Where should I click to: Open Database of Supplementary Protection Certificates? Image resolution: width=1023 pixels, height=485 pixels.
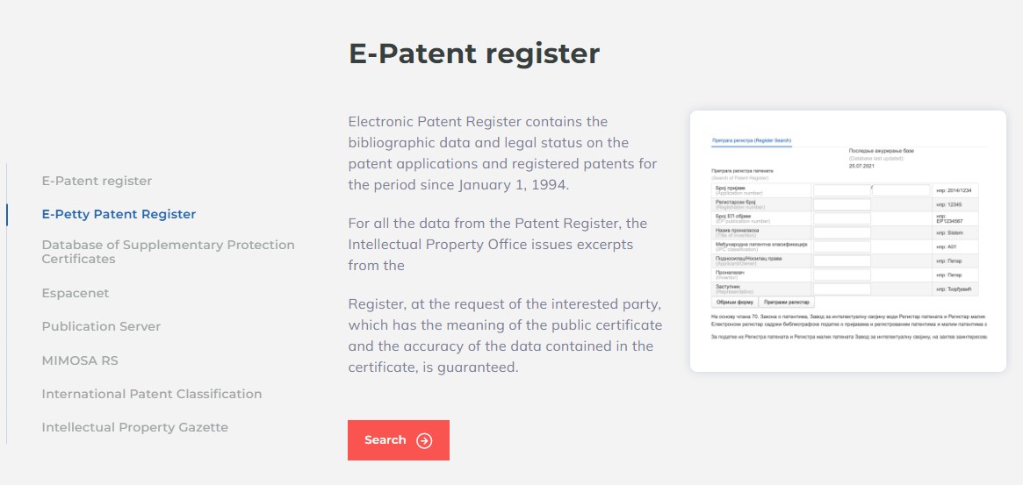point(169,252)
